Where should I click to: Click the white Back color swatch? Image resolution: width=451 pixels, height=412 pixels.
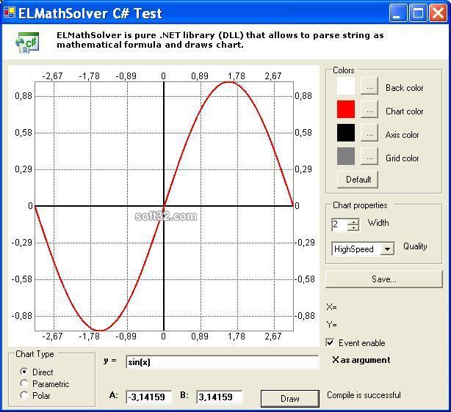346,86
